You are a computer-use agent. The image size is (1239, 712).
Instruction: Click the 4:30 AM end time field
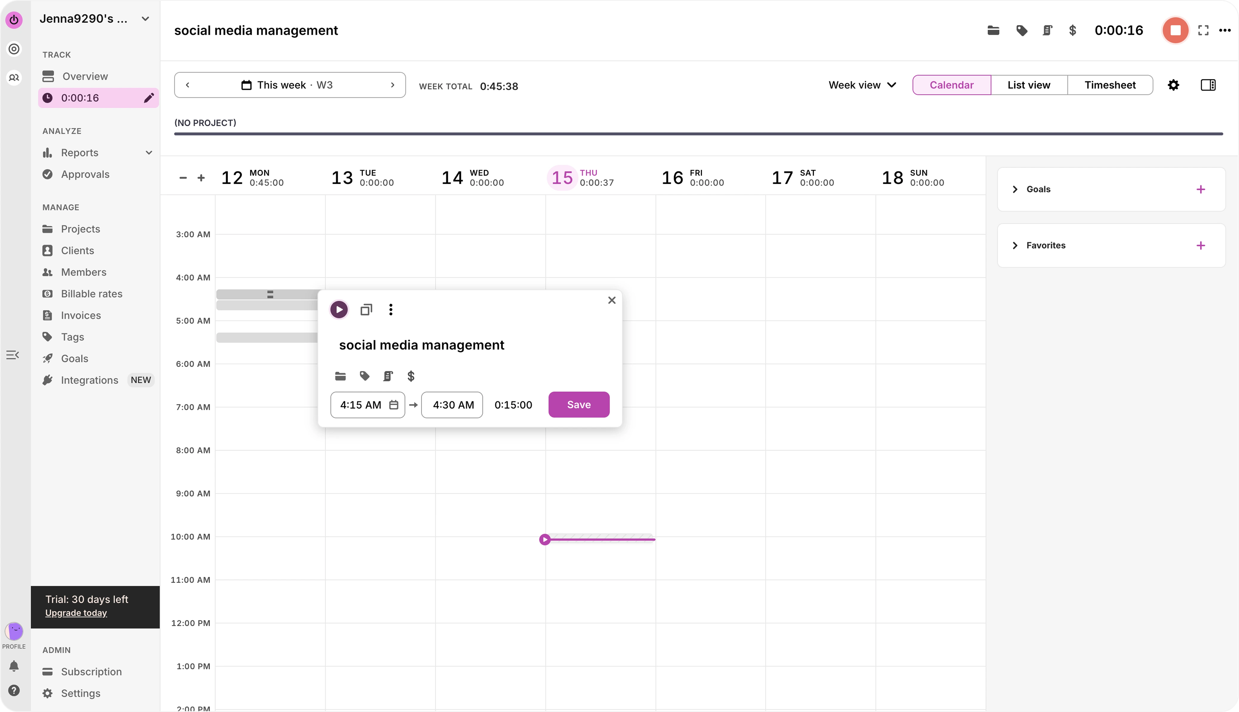click(x=452, y=405)
